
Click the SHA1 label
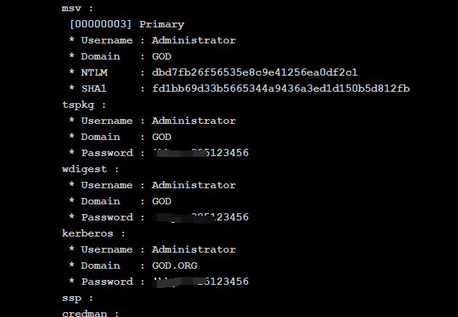(93, 89)
